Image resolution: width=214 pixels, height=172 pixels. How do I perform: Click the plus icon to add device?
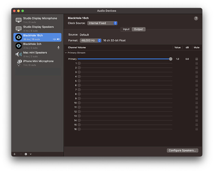[14, 154]
